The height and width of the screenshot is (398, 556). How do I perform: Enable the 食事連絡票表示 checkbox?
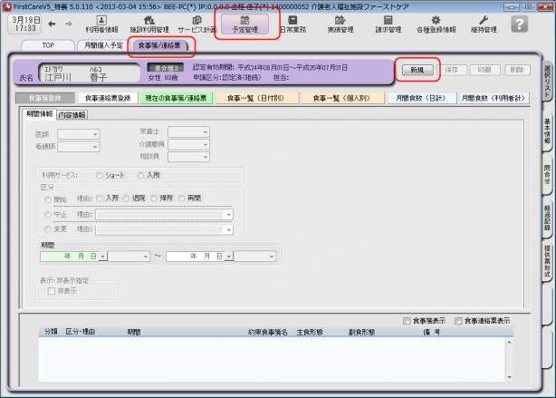(459, 321)
